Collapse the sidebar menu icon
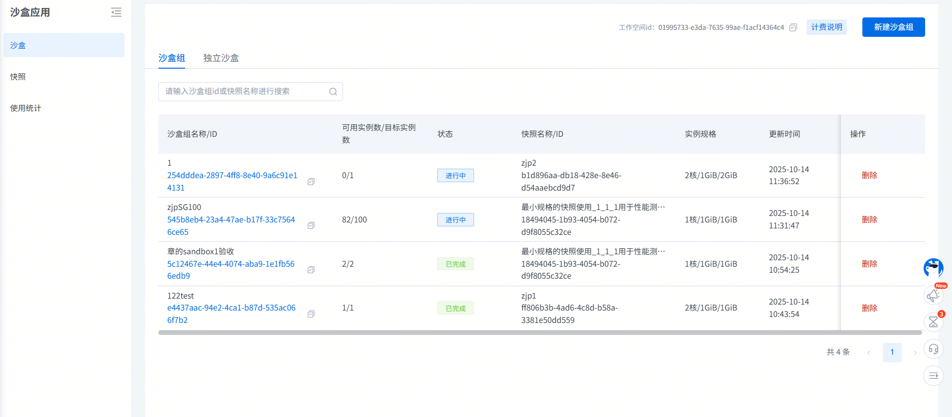952x417 pixels. point(116,12)
